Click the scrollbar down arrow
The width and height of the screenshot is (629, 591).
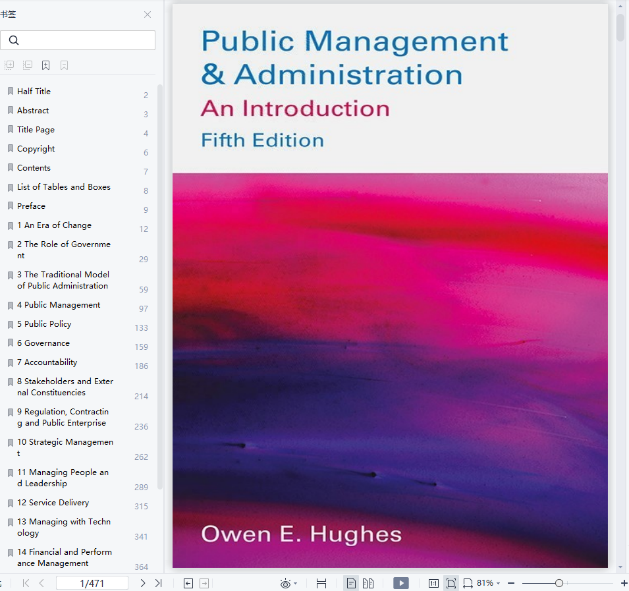[620, 567]
